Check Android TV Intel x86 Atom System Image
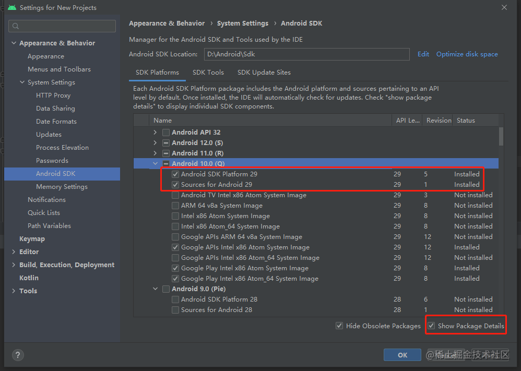Viewport: 521px width, 371px height. tap(175, 195)
